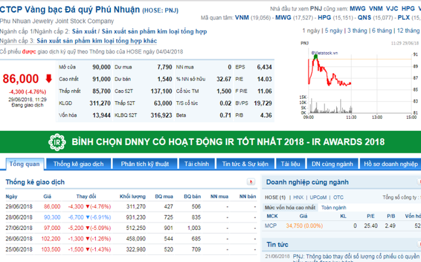Image resolution: width=421 pixels, height=262 pixels.
Task: Click the IR Awards 2018 green banner
Action: click(210, 142)
